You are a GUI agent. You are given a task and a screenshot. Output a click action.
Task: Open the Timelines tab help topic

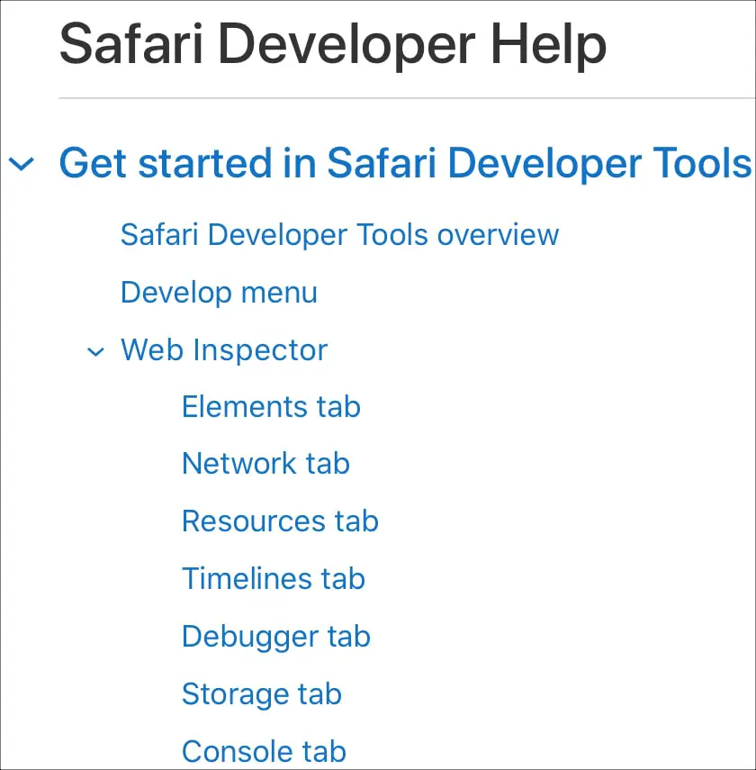point(274,579)
